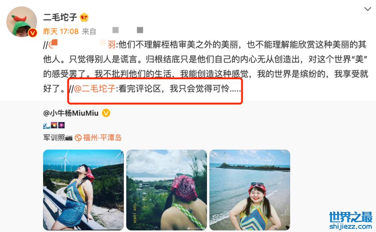
Task: Click the 军训照 caption text
Action: click(x=54, y=138)
